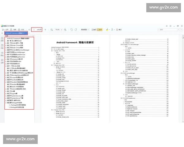Select the Android Framework document tab
The height and width of the screenshot is (147, 184).
click(15, 33)
